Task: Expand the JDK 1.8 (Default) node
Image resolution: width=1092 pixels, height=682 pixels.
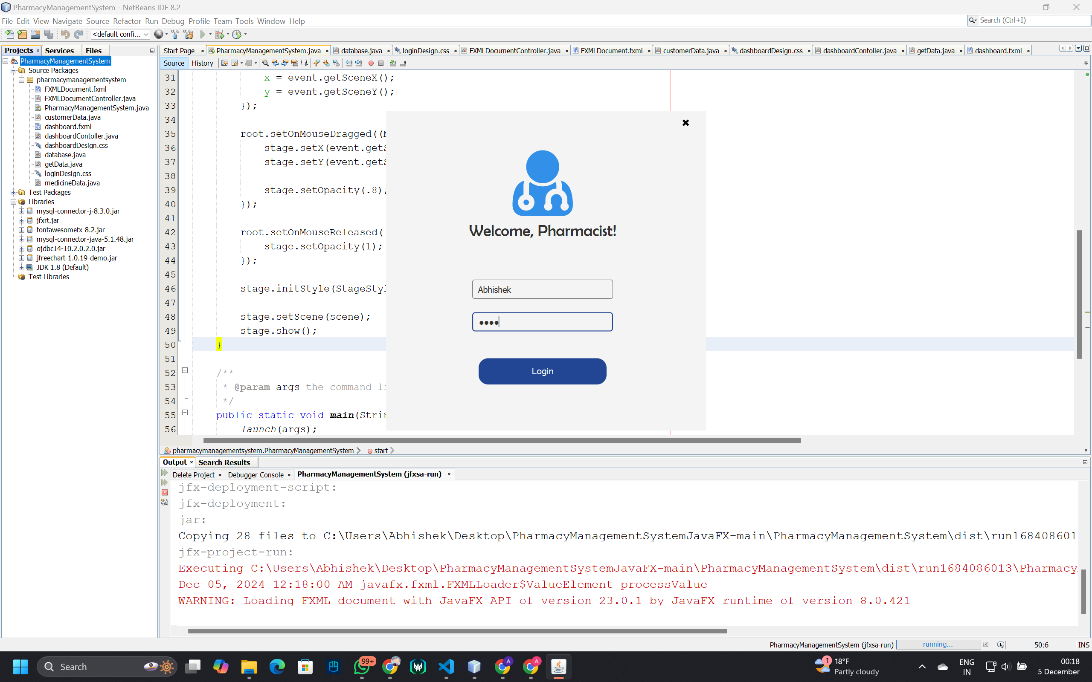Action: tap(21, 268)
